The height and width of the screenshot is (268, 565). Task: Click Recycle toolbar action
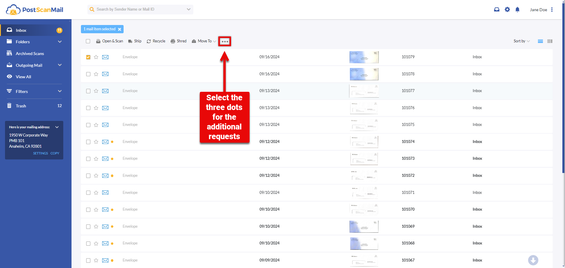point(156,41)
